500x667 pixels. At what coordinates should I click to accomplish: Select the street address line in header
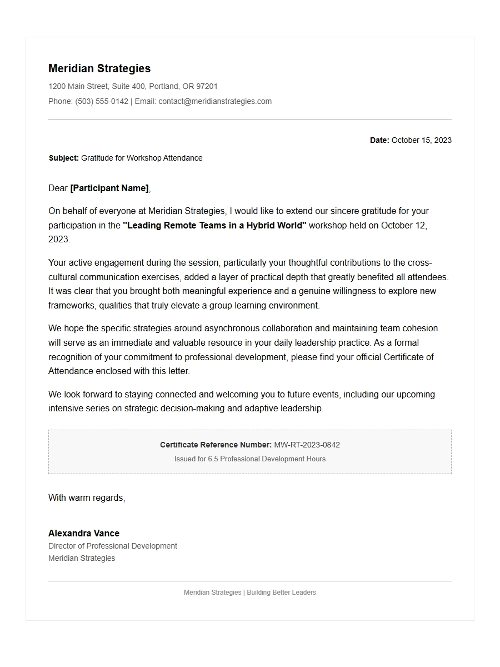click(133, 86)
